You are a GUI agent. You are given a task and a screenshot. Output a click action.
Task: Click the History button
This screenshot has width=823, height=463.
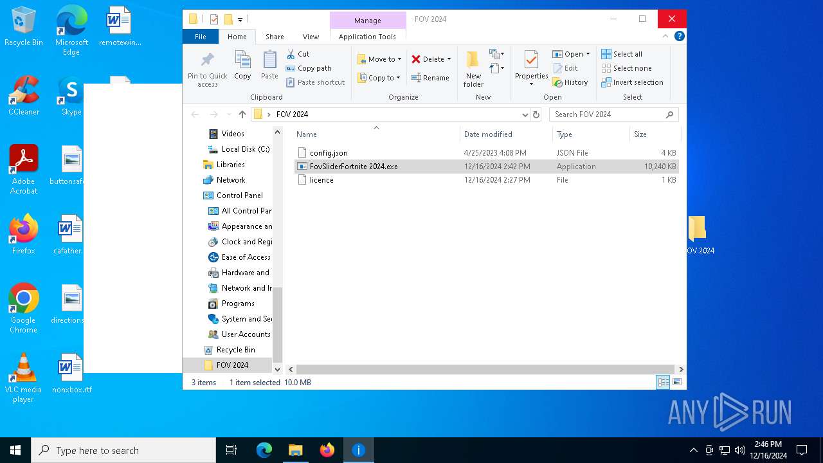point(570,82)
